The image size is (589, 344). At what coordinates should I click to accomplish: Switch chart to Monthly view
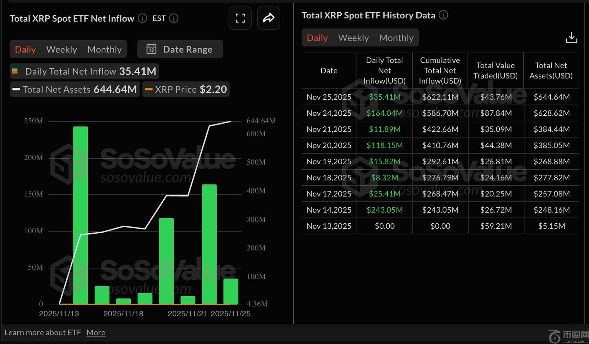(104, 49)
